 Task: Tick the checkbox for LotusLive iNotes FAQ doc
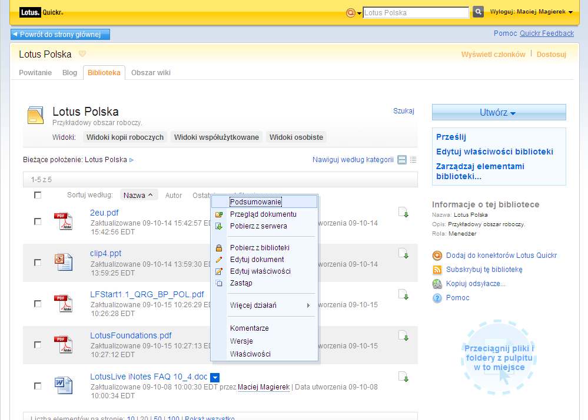click(38, 386)
